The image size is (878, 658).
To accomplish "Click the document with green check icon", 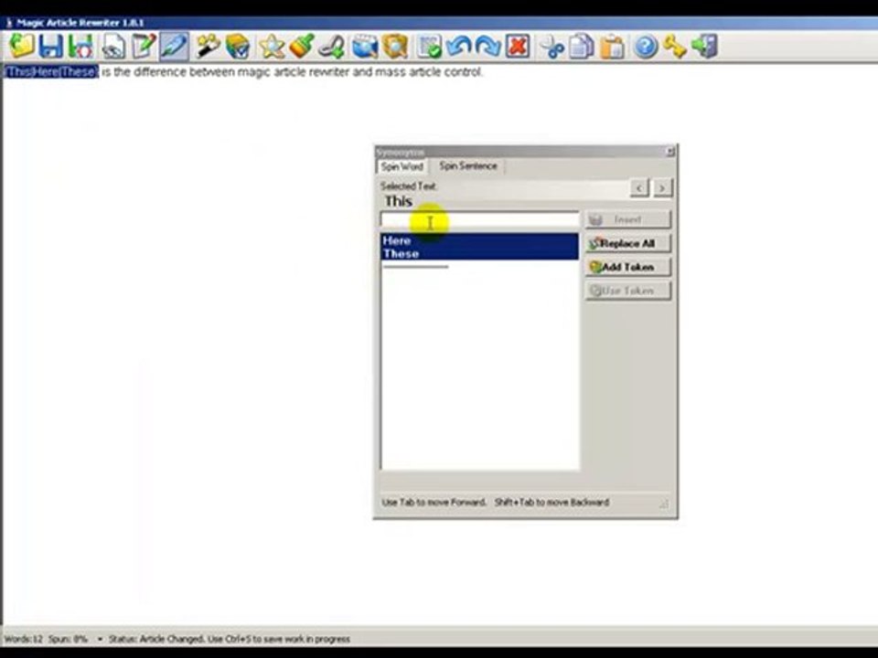I will (x=430, y=47).
